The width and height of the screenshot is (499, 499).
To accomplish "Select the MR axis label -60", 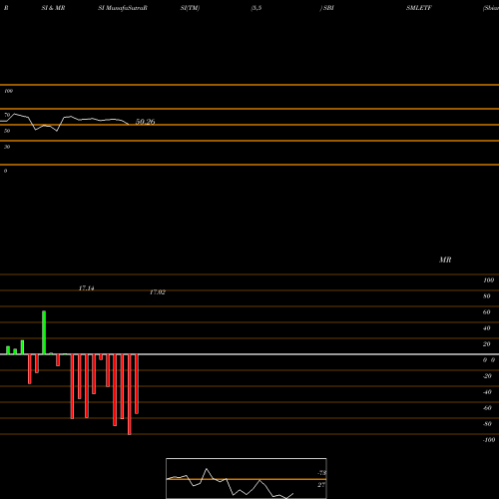I will click(487, 408).
